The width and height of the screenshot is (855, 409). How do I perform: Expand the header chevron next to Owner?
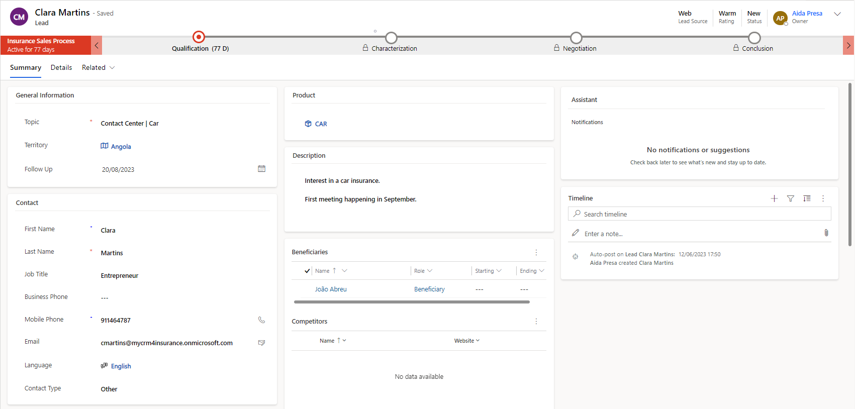837,14
